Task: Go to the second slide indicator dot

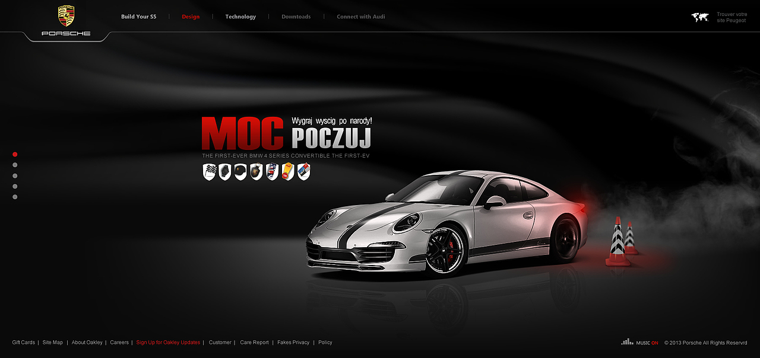Action: point(15,165)
